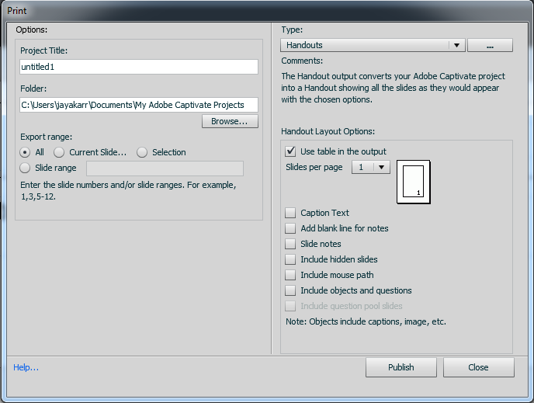This screenshot has height=403, width=534.
Task: Click the Close button
Action: 478,367
